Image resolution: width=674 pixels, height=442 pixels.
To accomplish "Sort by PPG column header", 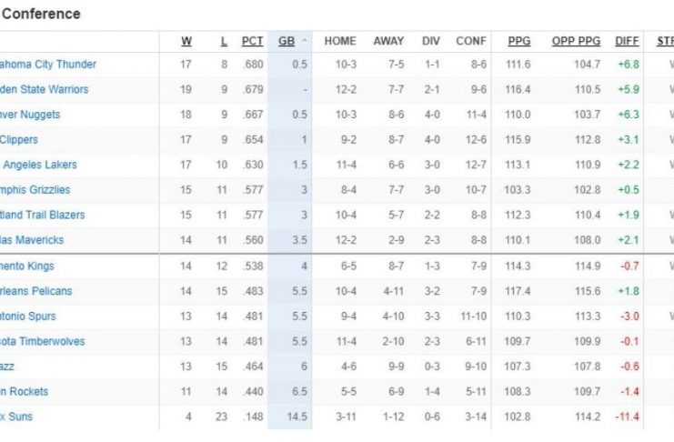I will (519, 41).
